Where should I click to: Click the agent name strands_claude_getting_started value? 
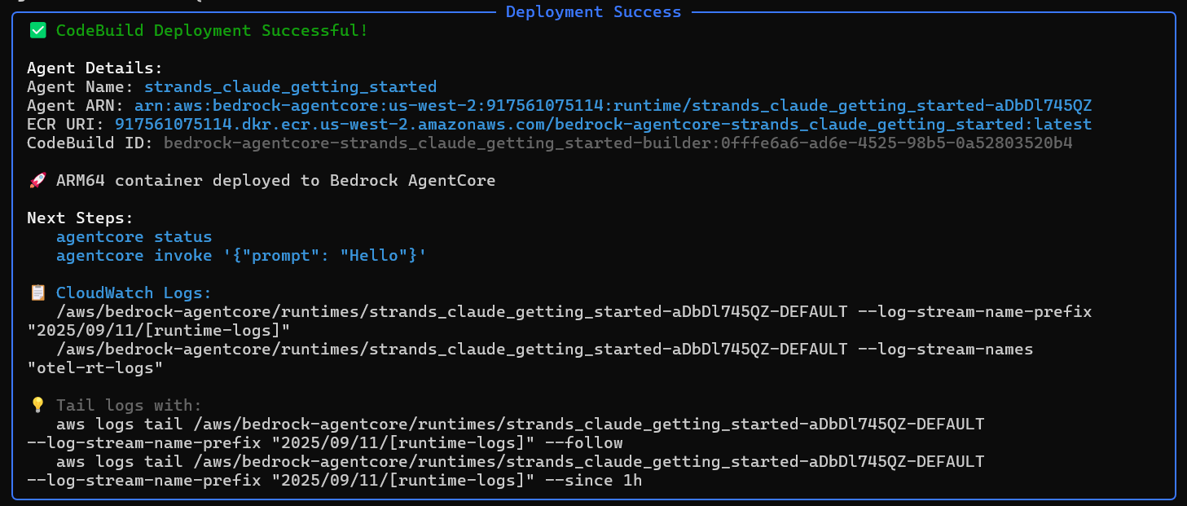pos(291,86)
